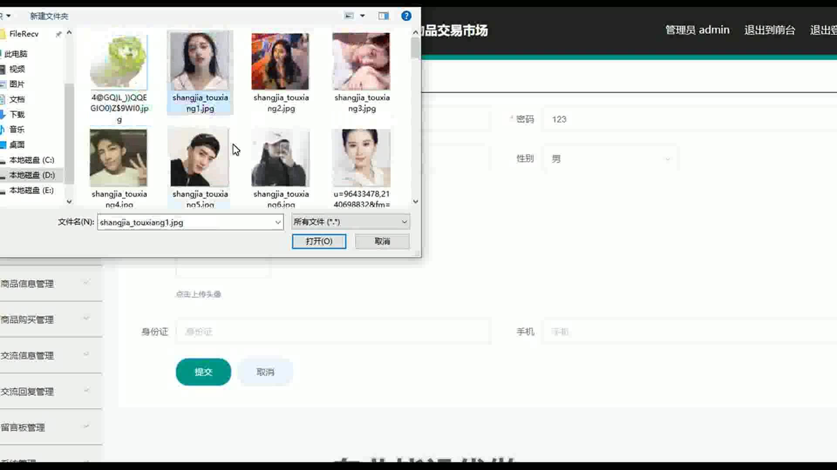The image size is (837, 470).
Task: Click the 管理员 admin label in header
Action: point(697,30)
